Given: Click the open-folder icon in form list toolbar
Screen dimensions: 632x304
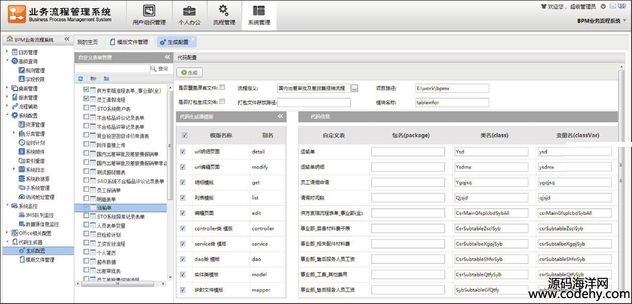Looking at the screenshot, I should [x=94, y=78].
